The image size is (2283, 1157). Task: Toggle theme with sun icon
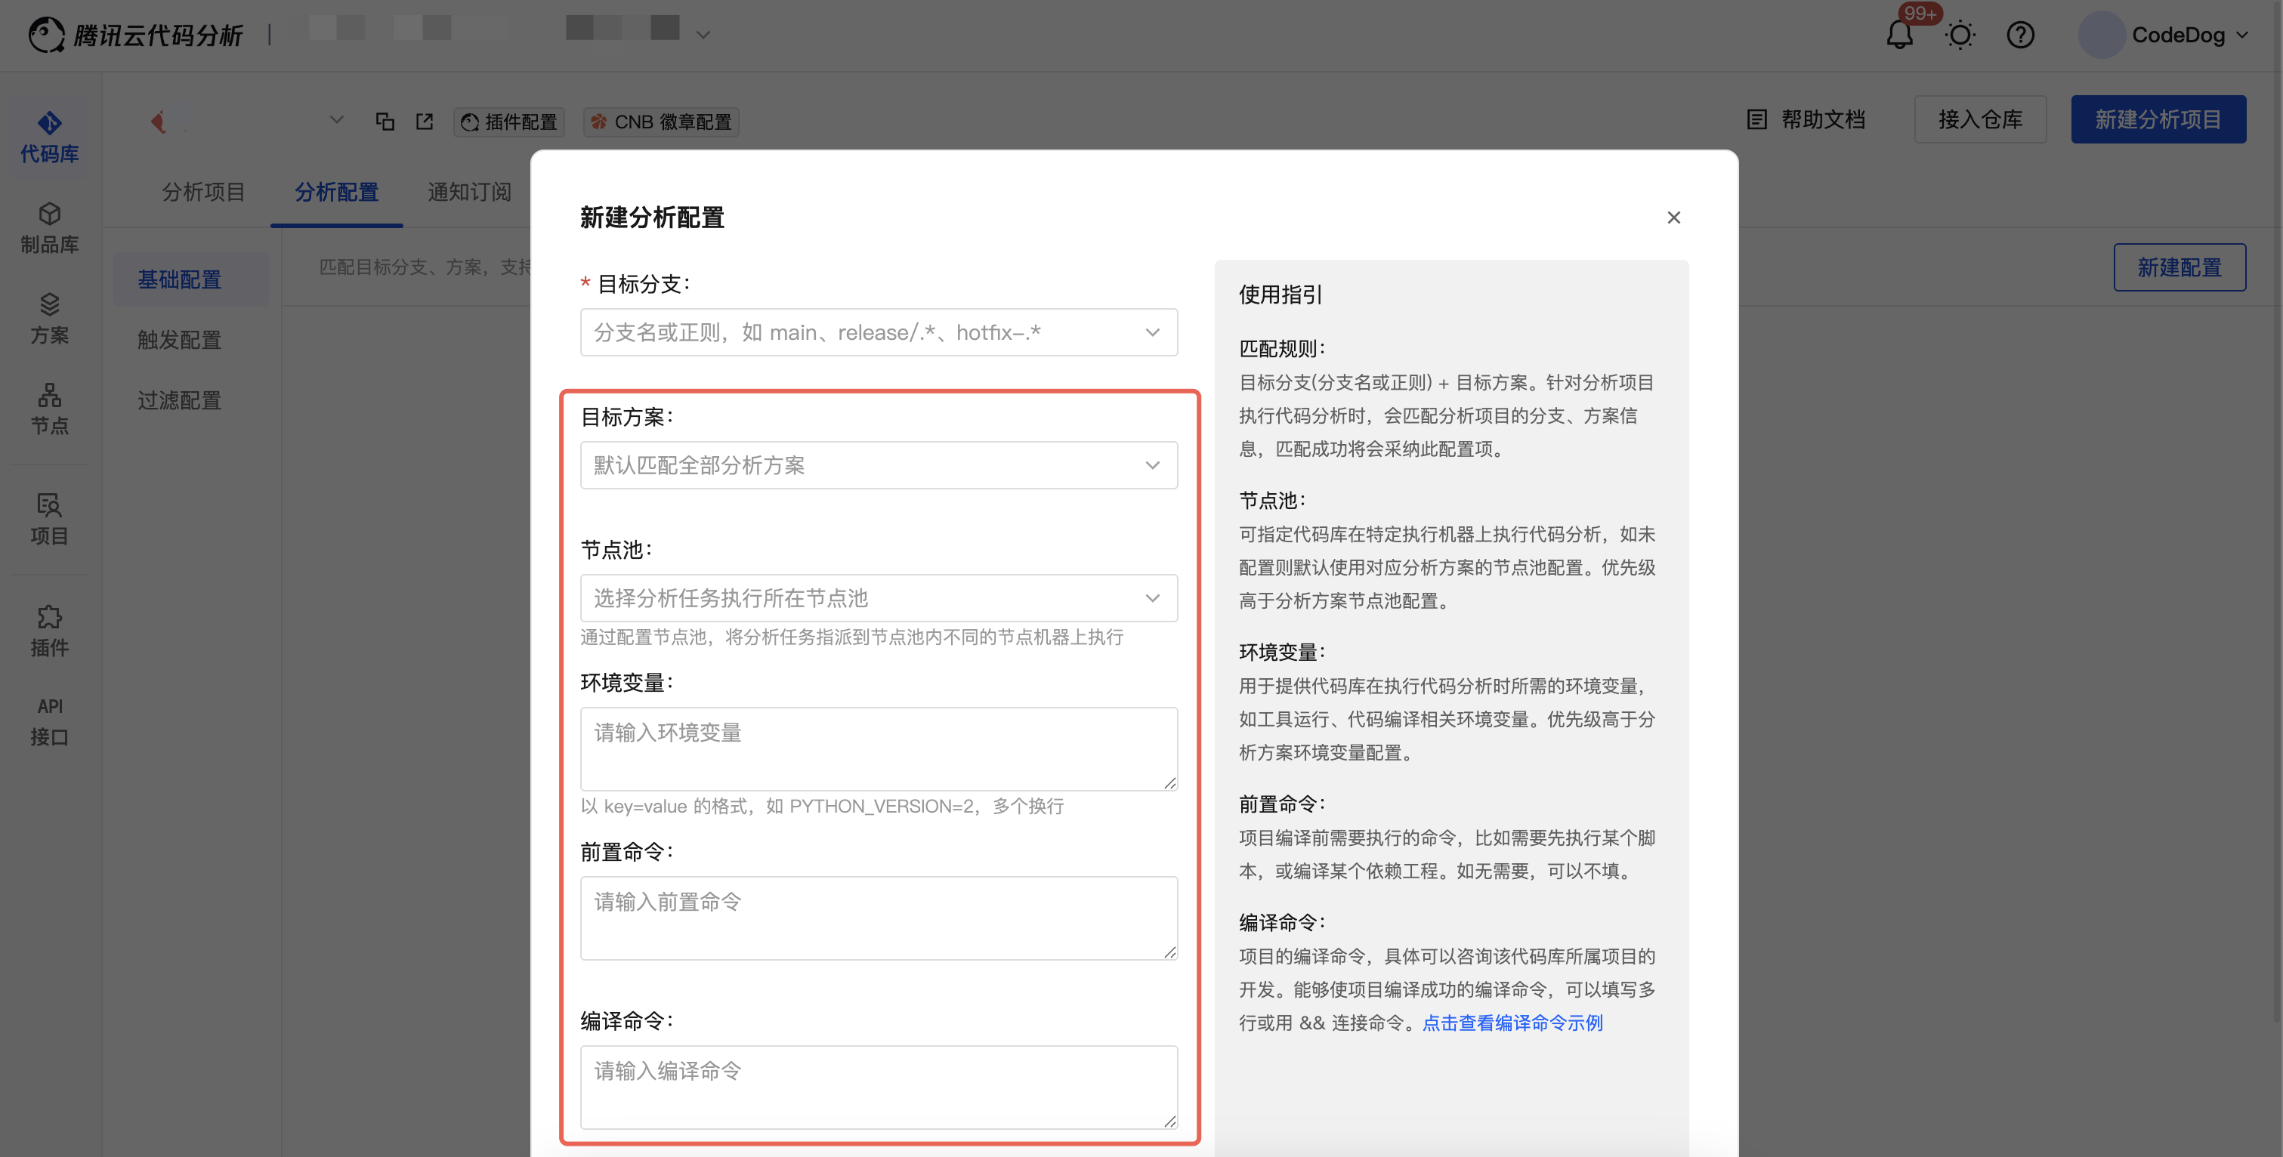[x=1960, y=35]
